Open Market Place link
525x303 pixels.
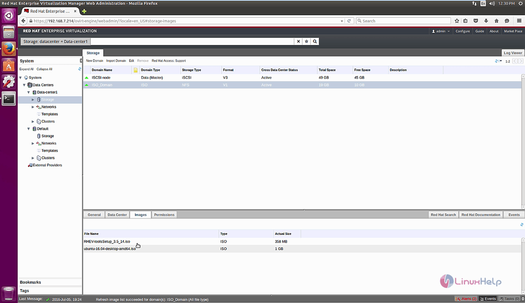[x=513, y=31]
